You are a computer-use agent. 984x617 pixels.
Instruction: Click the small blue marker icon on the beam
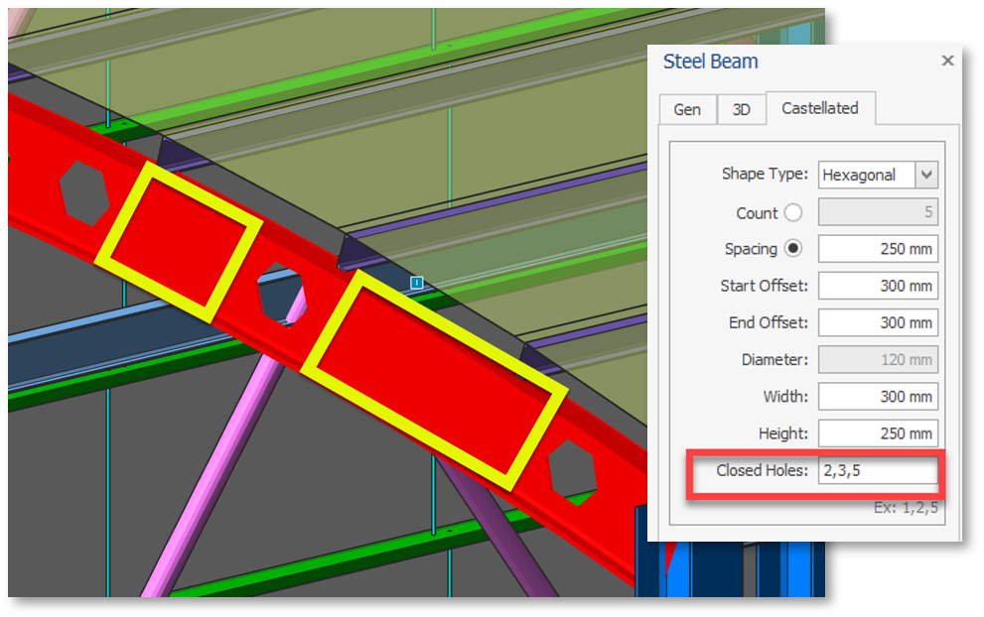pyautogui.click(x=417, y=283)
